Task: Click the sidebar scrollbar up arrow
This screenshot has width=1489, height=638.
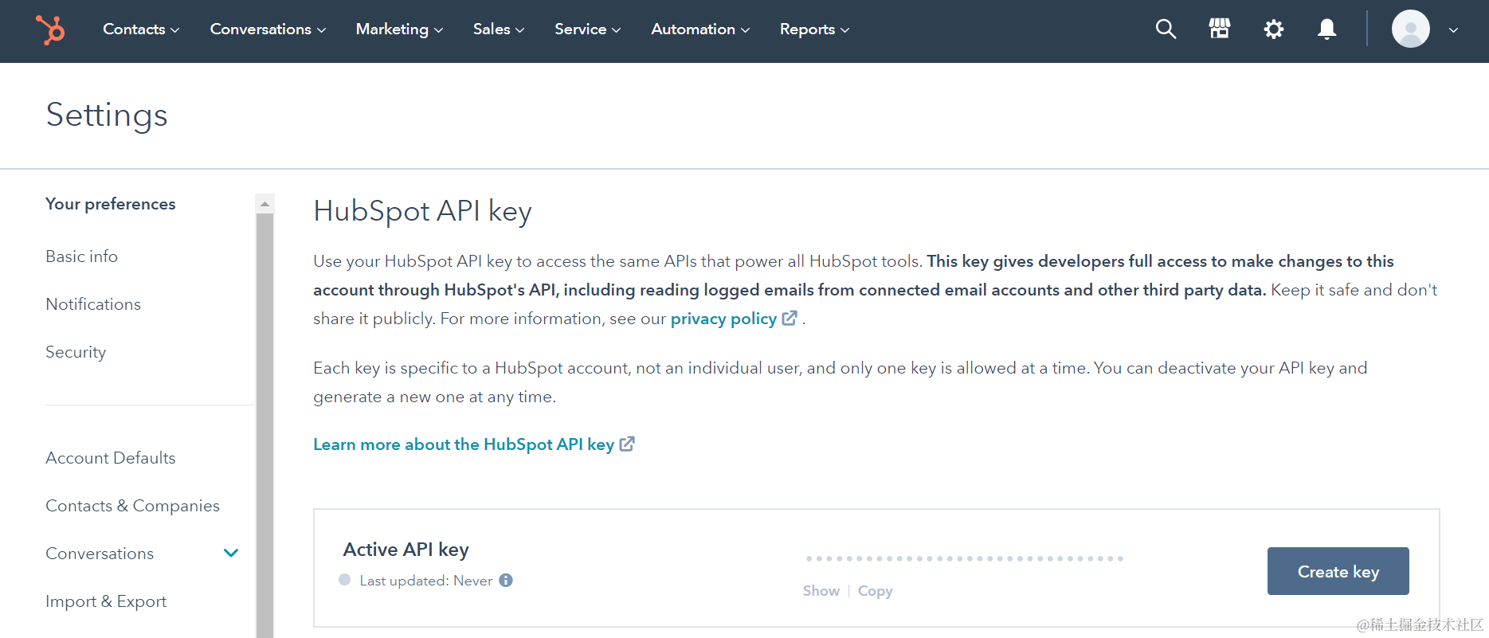Action: click(x=264, y=204)
